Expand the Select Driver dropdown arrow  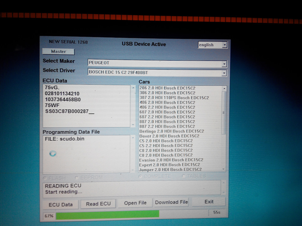(224, 73)
